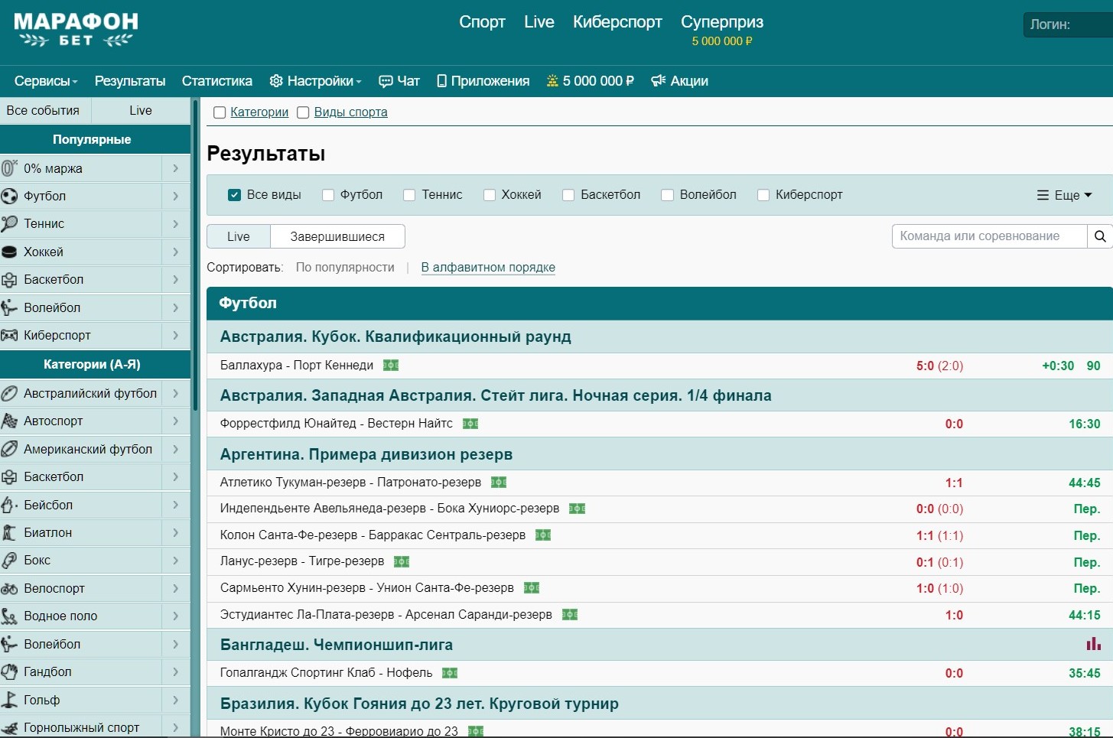Select the Live results filter tab
The width and height of the screenshot is (1113, 738).
pyautogui.click(x=239, y=236)
